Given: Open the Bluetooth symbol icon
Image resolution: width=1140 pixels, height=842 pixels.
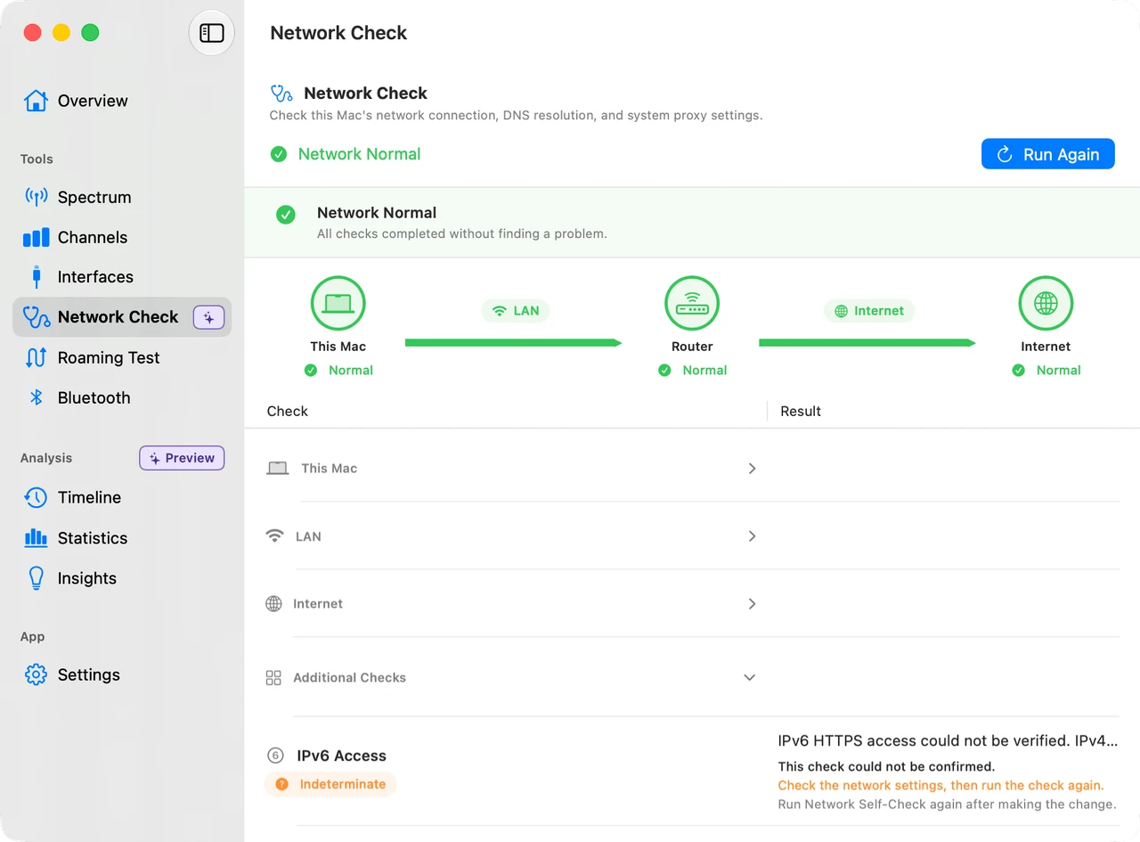Looking at the screenshot, I should coord(37,397).
